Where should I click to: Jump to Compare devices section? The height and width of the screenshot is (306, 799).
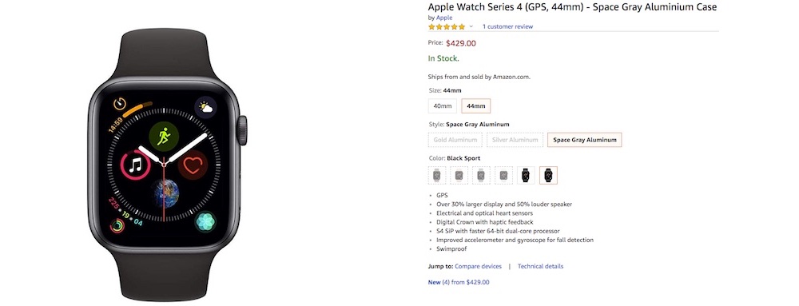pos(478,266)
